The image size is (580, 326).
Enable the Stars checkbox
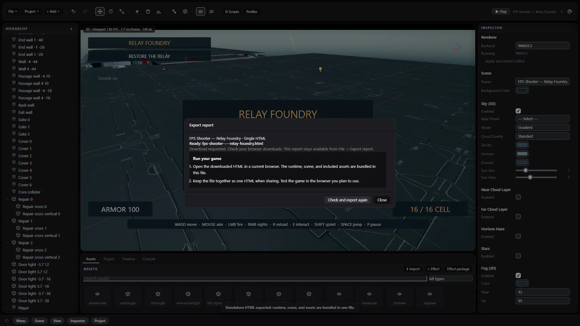point(518,256)
